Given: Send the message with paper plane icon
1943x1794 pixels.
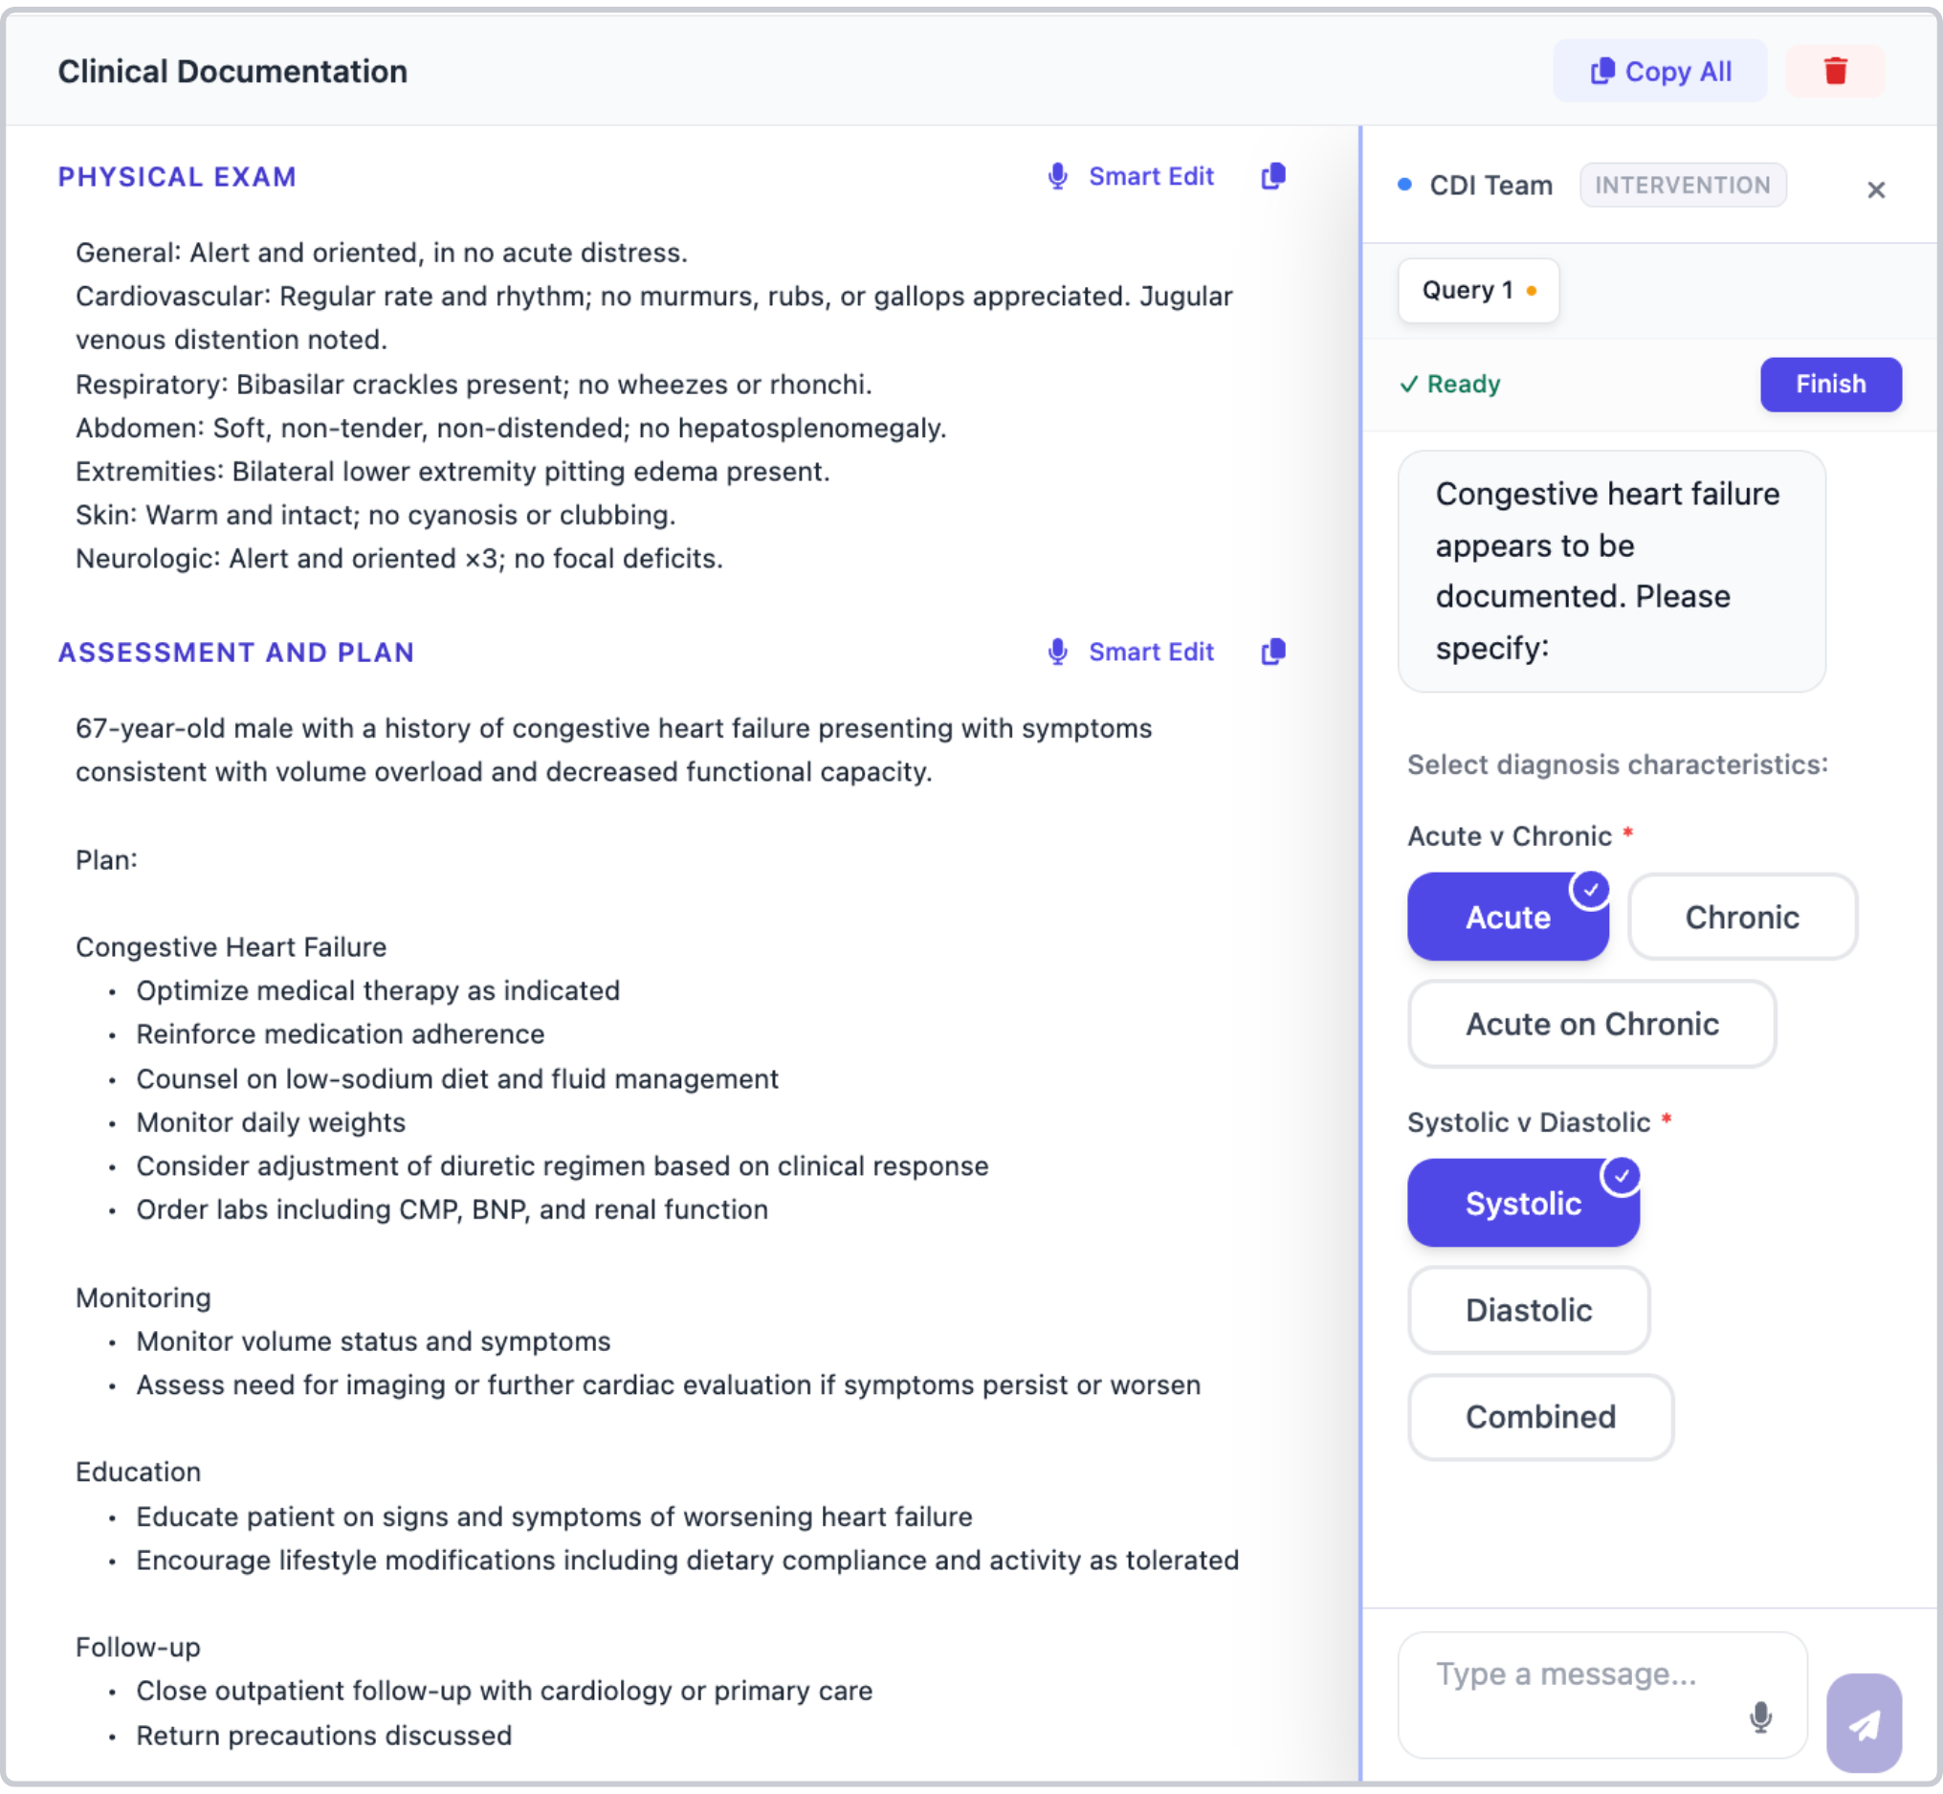Looking at the screenshot, I should click(1863, 1722).
